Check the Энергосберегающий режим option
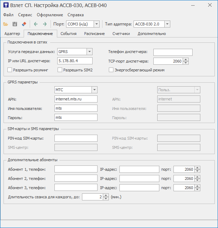The height and width of the screenshot is (228, 218). [x=111, y=70]
